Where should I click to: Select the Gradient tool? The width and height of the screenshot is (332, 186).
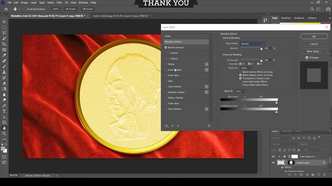tap(4, 89)
